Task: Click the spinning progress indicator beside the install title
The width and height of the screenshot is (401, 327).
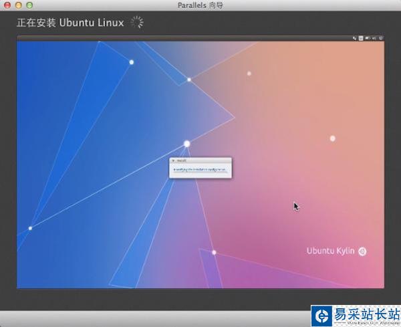Action: point(137,22)
